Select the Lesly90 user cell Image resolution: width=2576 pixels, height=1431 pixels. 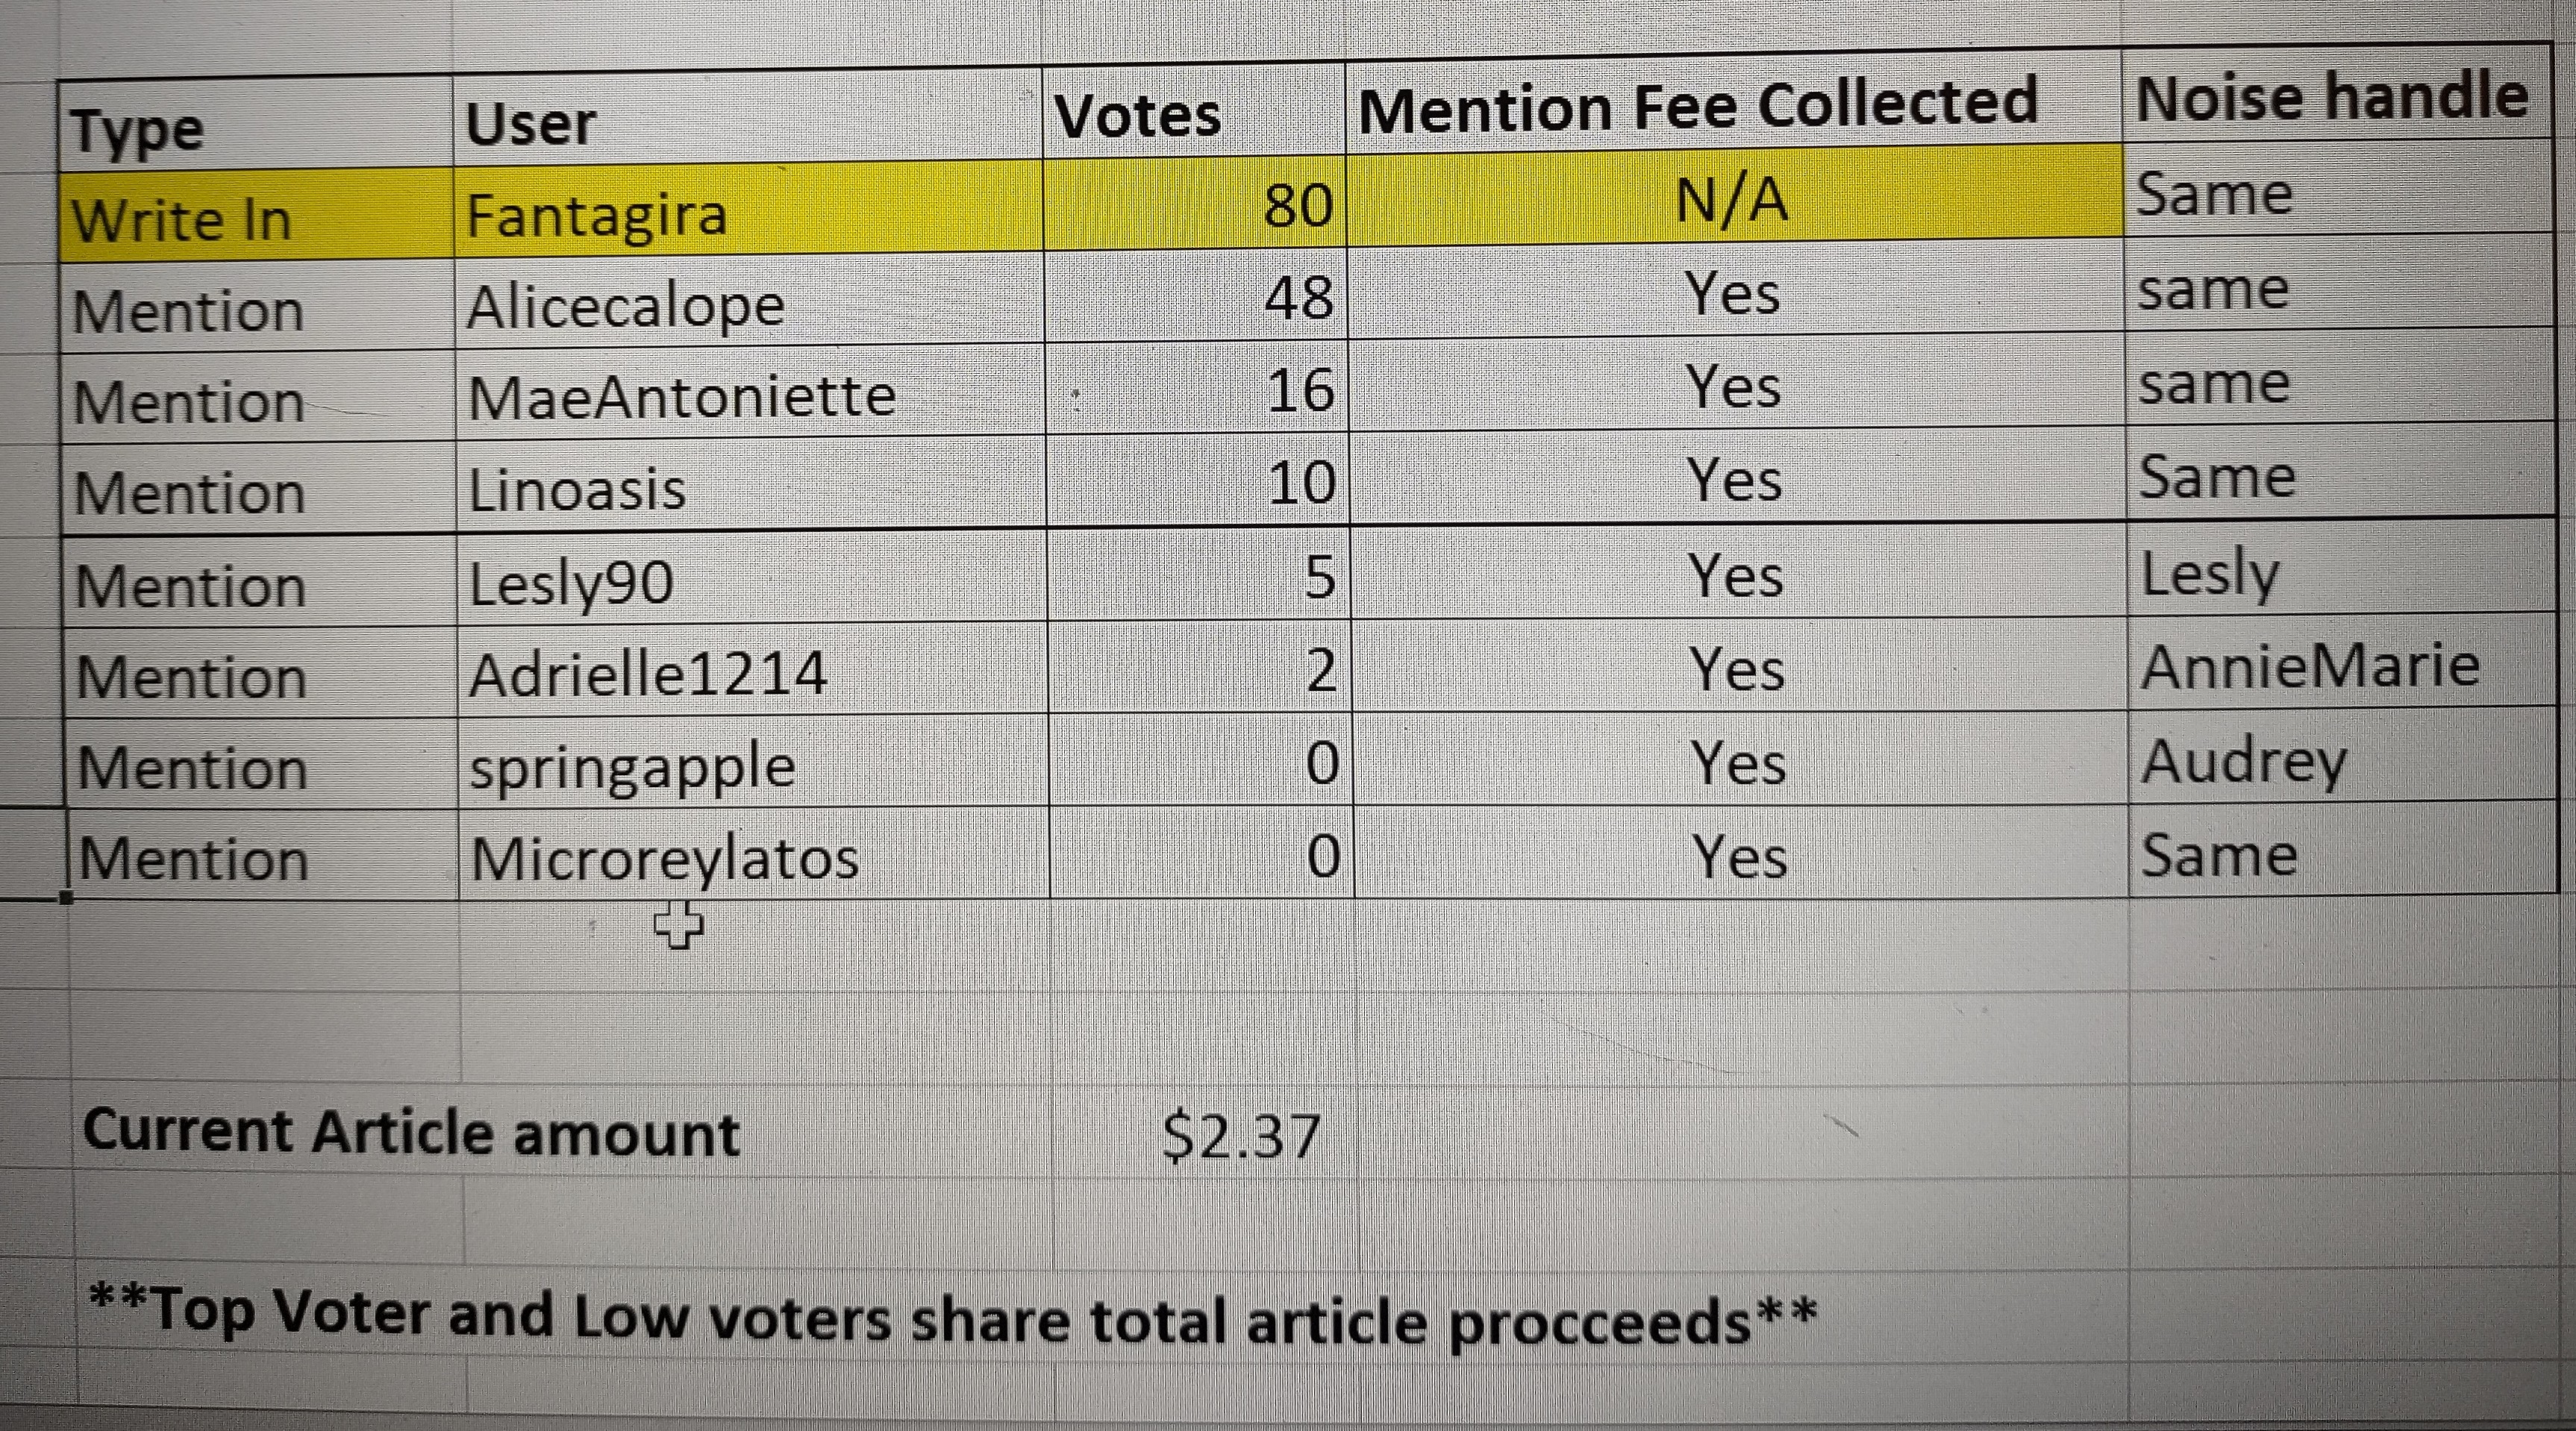[x=753, y=580]
